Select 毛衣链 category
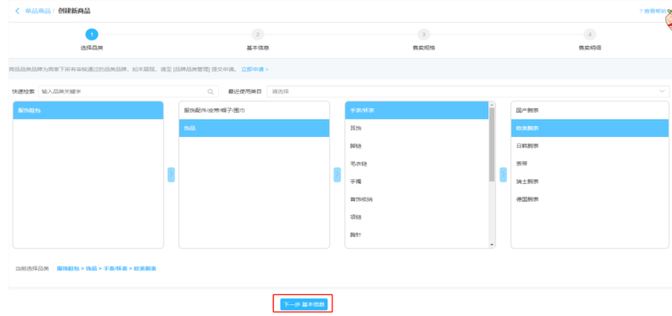The height and width of the screenshot is (316, 672). [417, 164]
